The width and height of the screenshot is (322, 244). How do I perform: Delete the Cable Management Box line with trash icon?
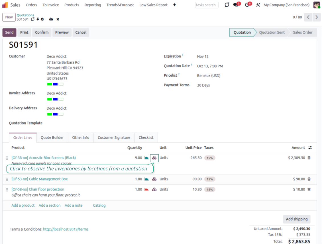(309, 179)
